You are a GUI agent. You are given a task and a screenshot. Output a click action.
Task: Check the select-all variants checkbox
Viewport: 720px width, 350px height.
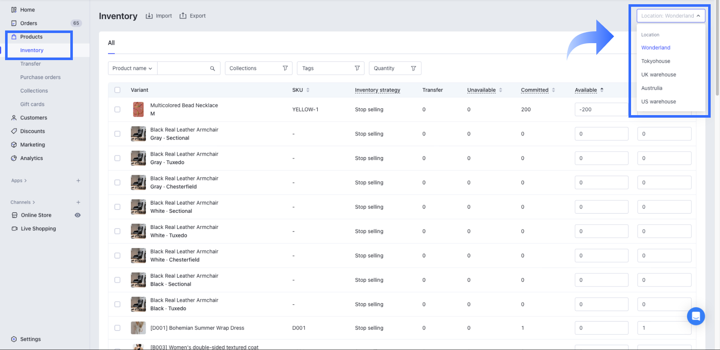(x=117, y=90)
